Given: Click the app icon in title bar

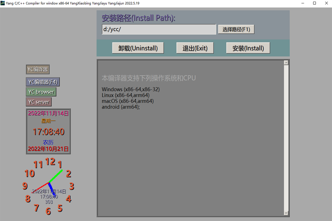Looking at the screenshot, I should (3, 3).
